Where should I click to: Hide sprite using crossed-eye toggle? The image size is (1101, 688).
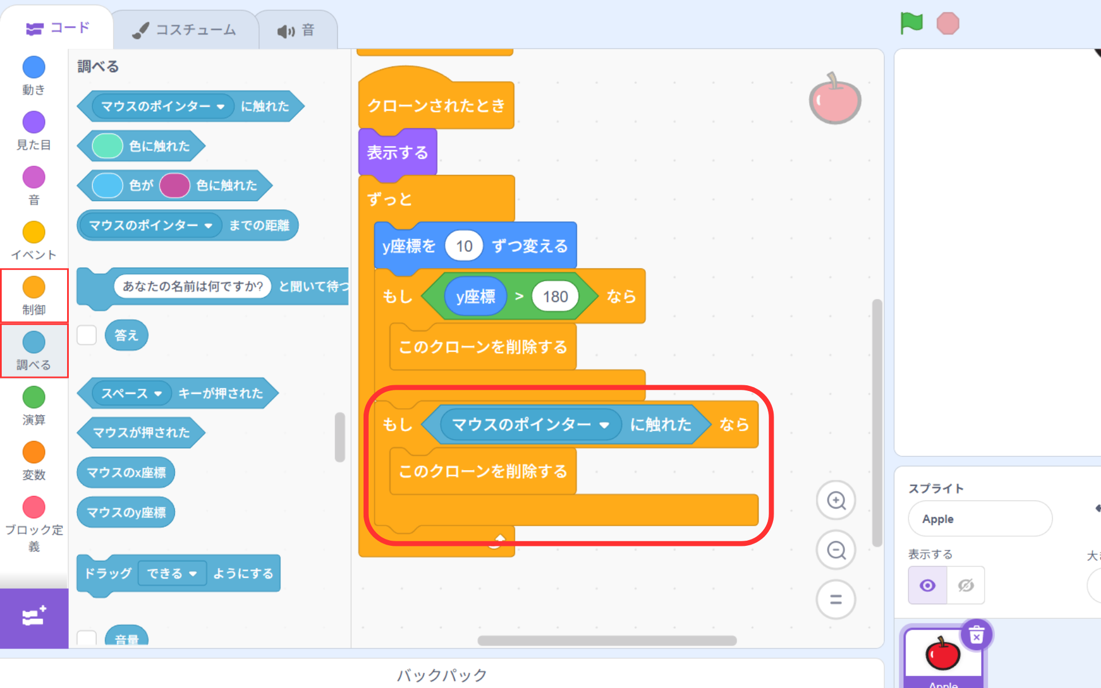pyautogui.click(x=966, y=585)
